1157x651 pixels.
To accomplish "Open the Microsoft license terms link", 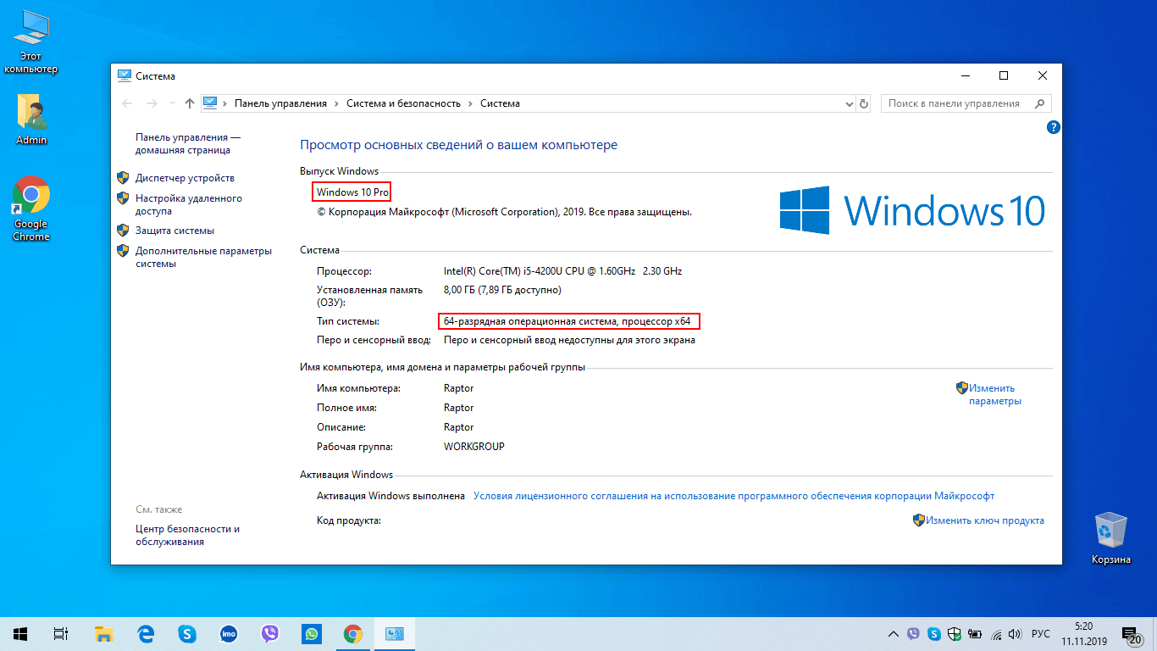I will 734,496.
